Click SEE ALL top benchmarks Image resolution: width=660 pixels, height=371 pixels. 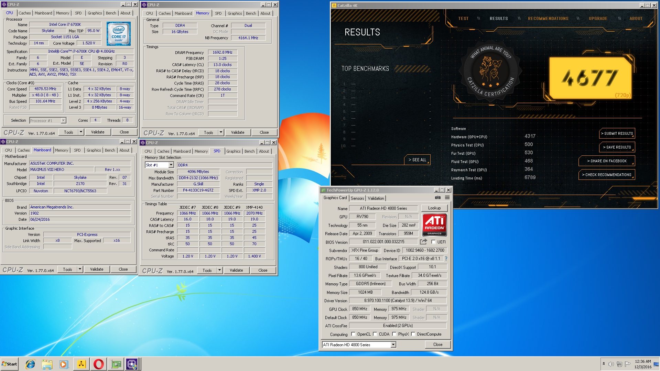(x=417, y=160)
